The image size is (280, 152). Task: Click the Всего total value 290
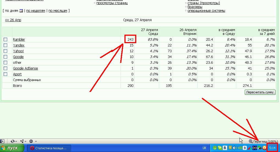(131, 86)
